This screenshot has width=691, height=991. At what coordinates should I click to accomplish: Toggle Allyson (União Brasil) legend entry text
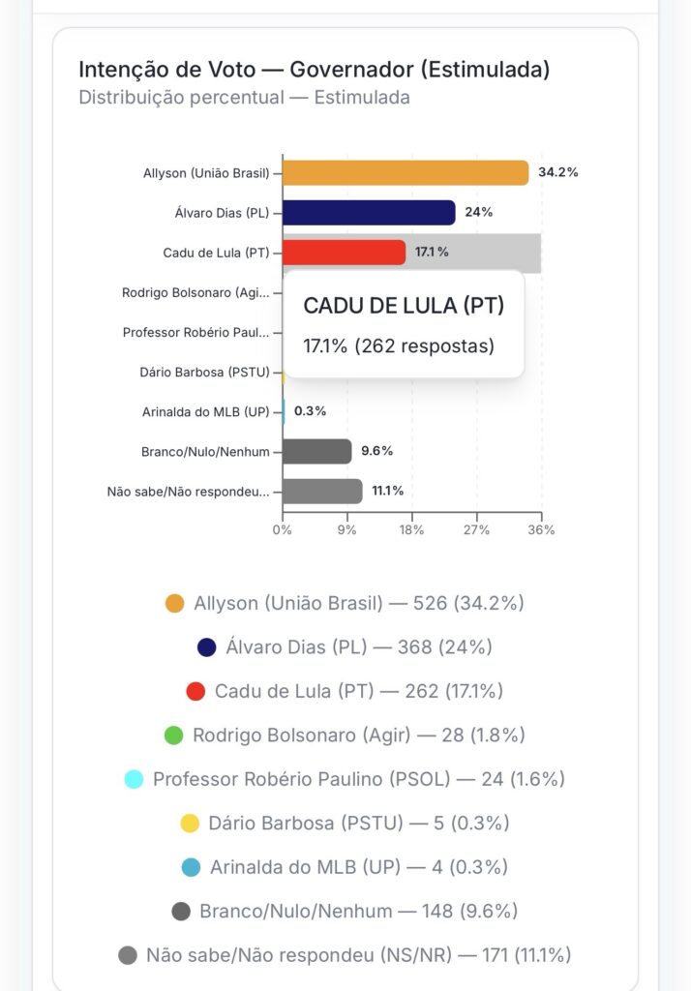click(288, 604)
